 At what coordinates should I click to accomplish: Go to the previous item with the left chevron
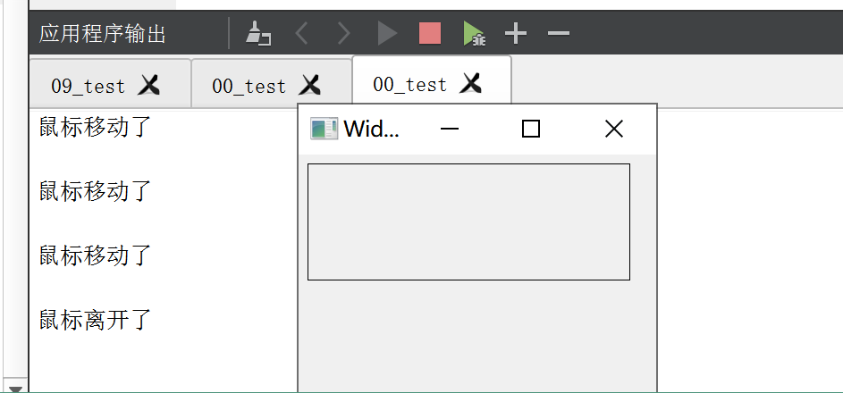click(x=301, y=33)
